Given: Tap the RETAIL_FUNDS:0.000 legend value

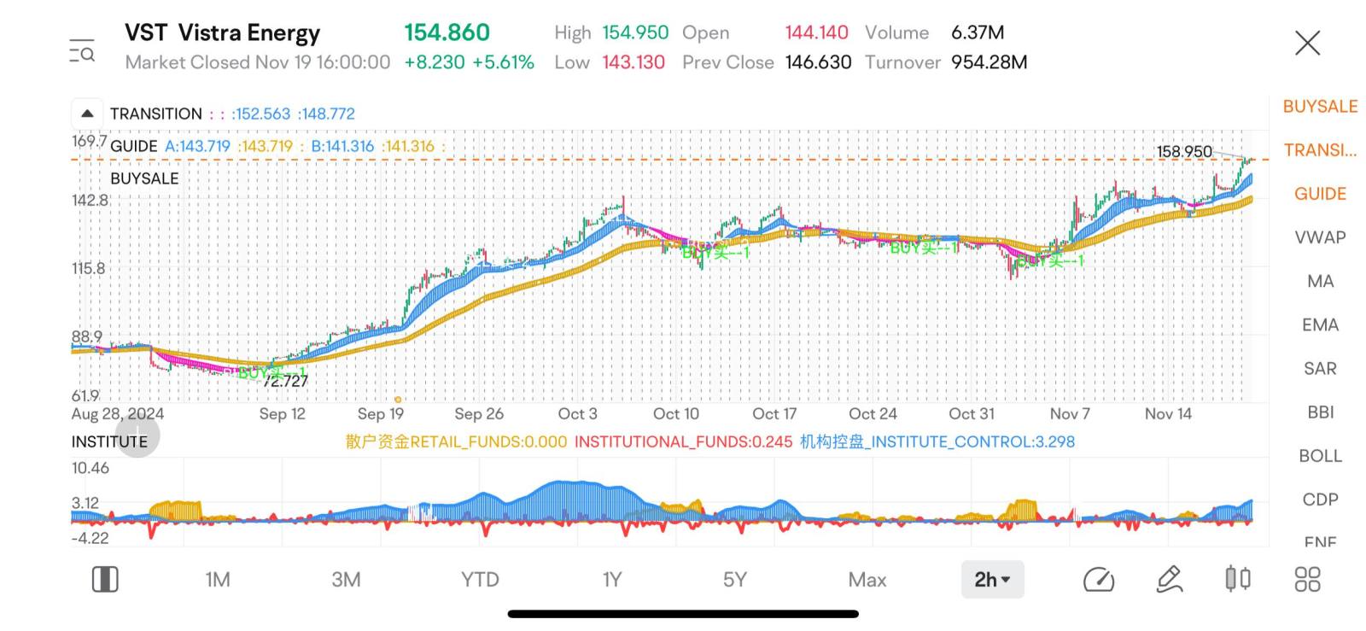Looking at the screenshot, I should pyautogui.click(x=456, y=441).
